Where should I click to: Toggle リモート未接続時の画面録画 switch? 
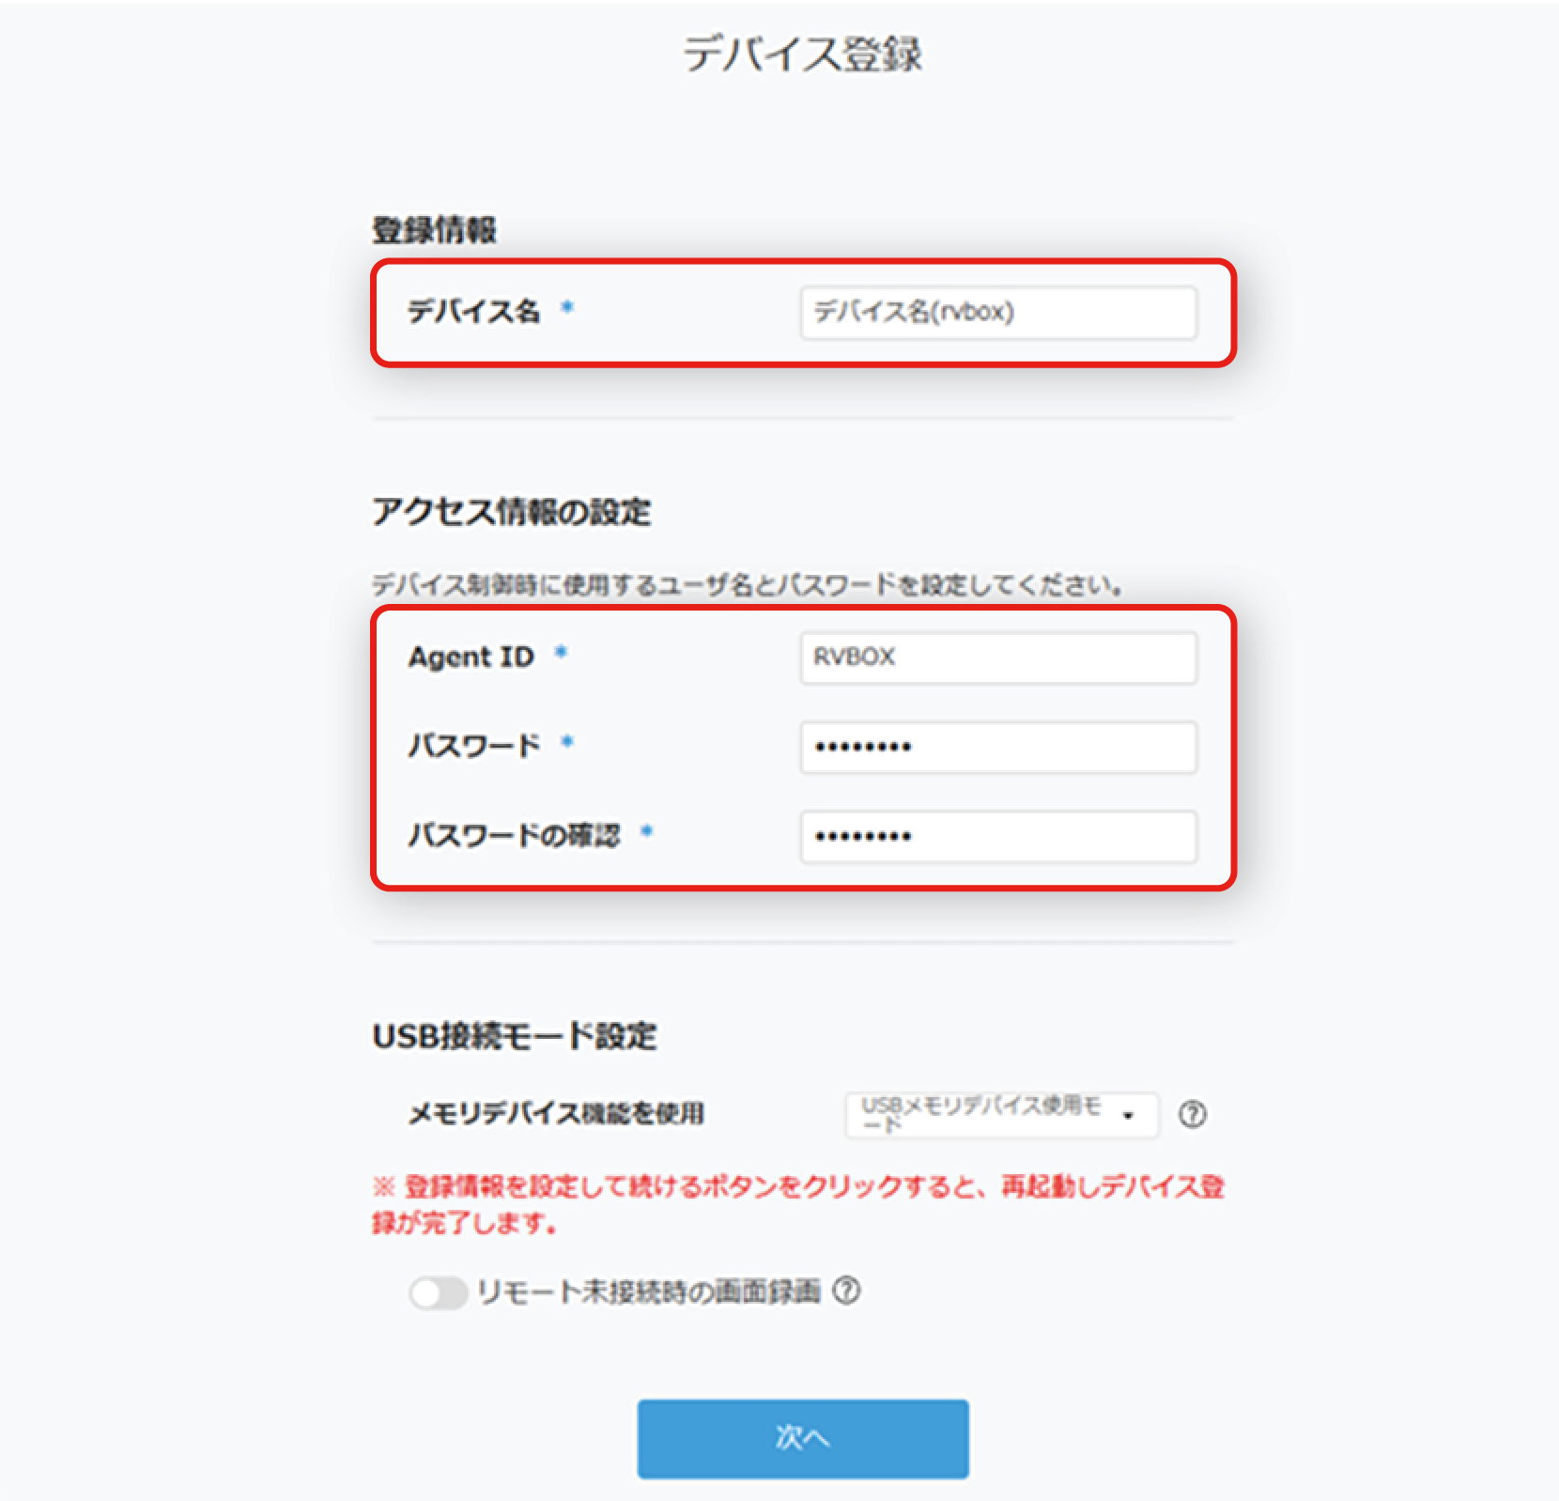[439, 1292]
